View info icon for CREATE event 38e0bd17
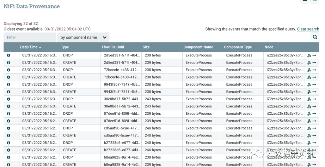This screenshot has width=325, height=167. (x=8, y=106)
